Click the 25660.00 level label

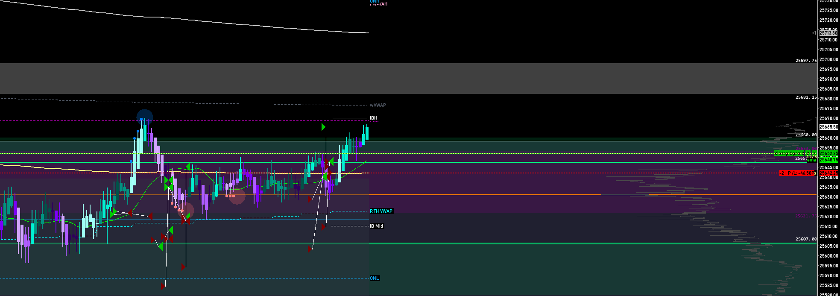point(806,135)
